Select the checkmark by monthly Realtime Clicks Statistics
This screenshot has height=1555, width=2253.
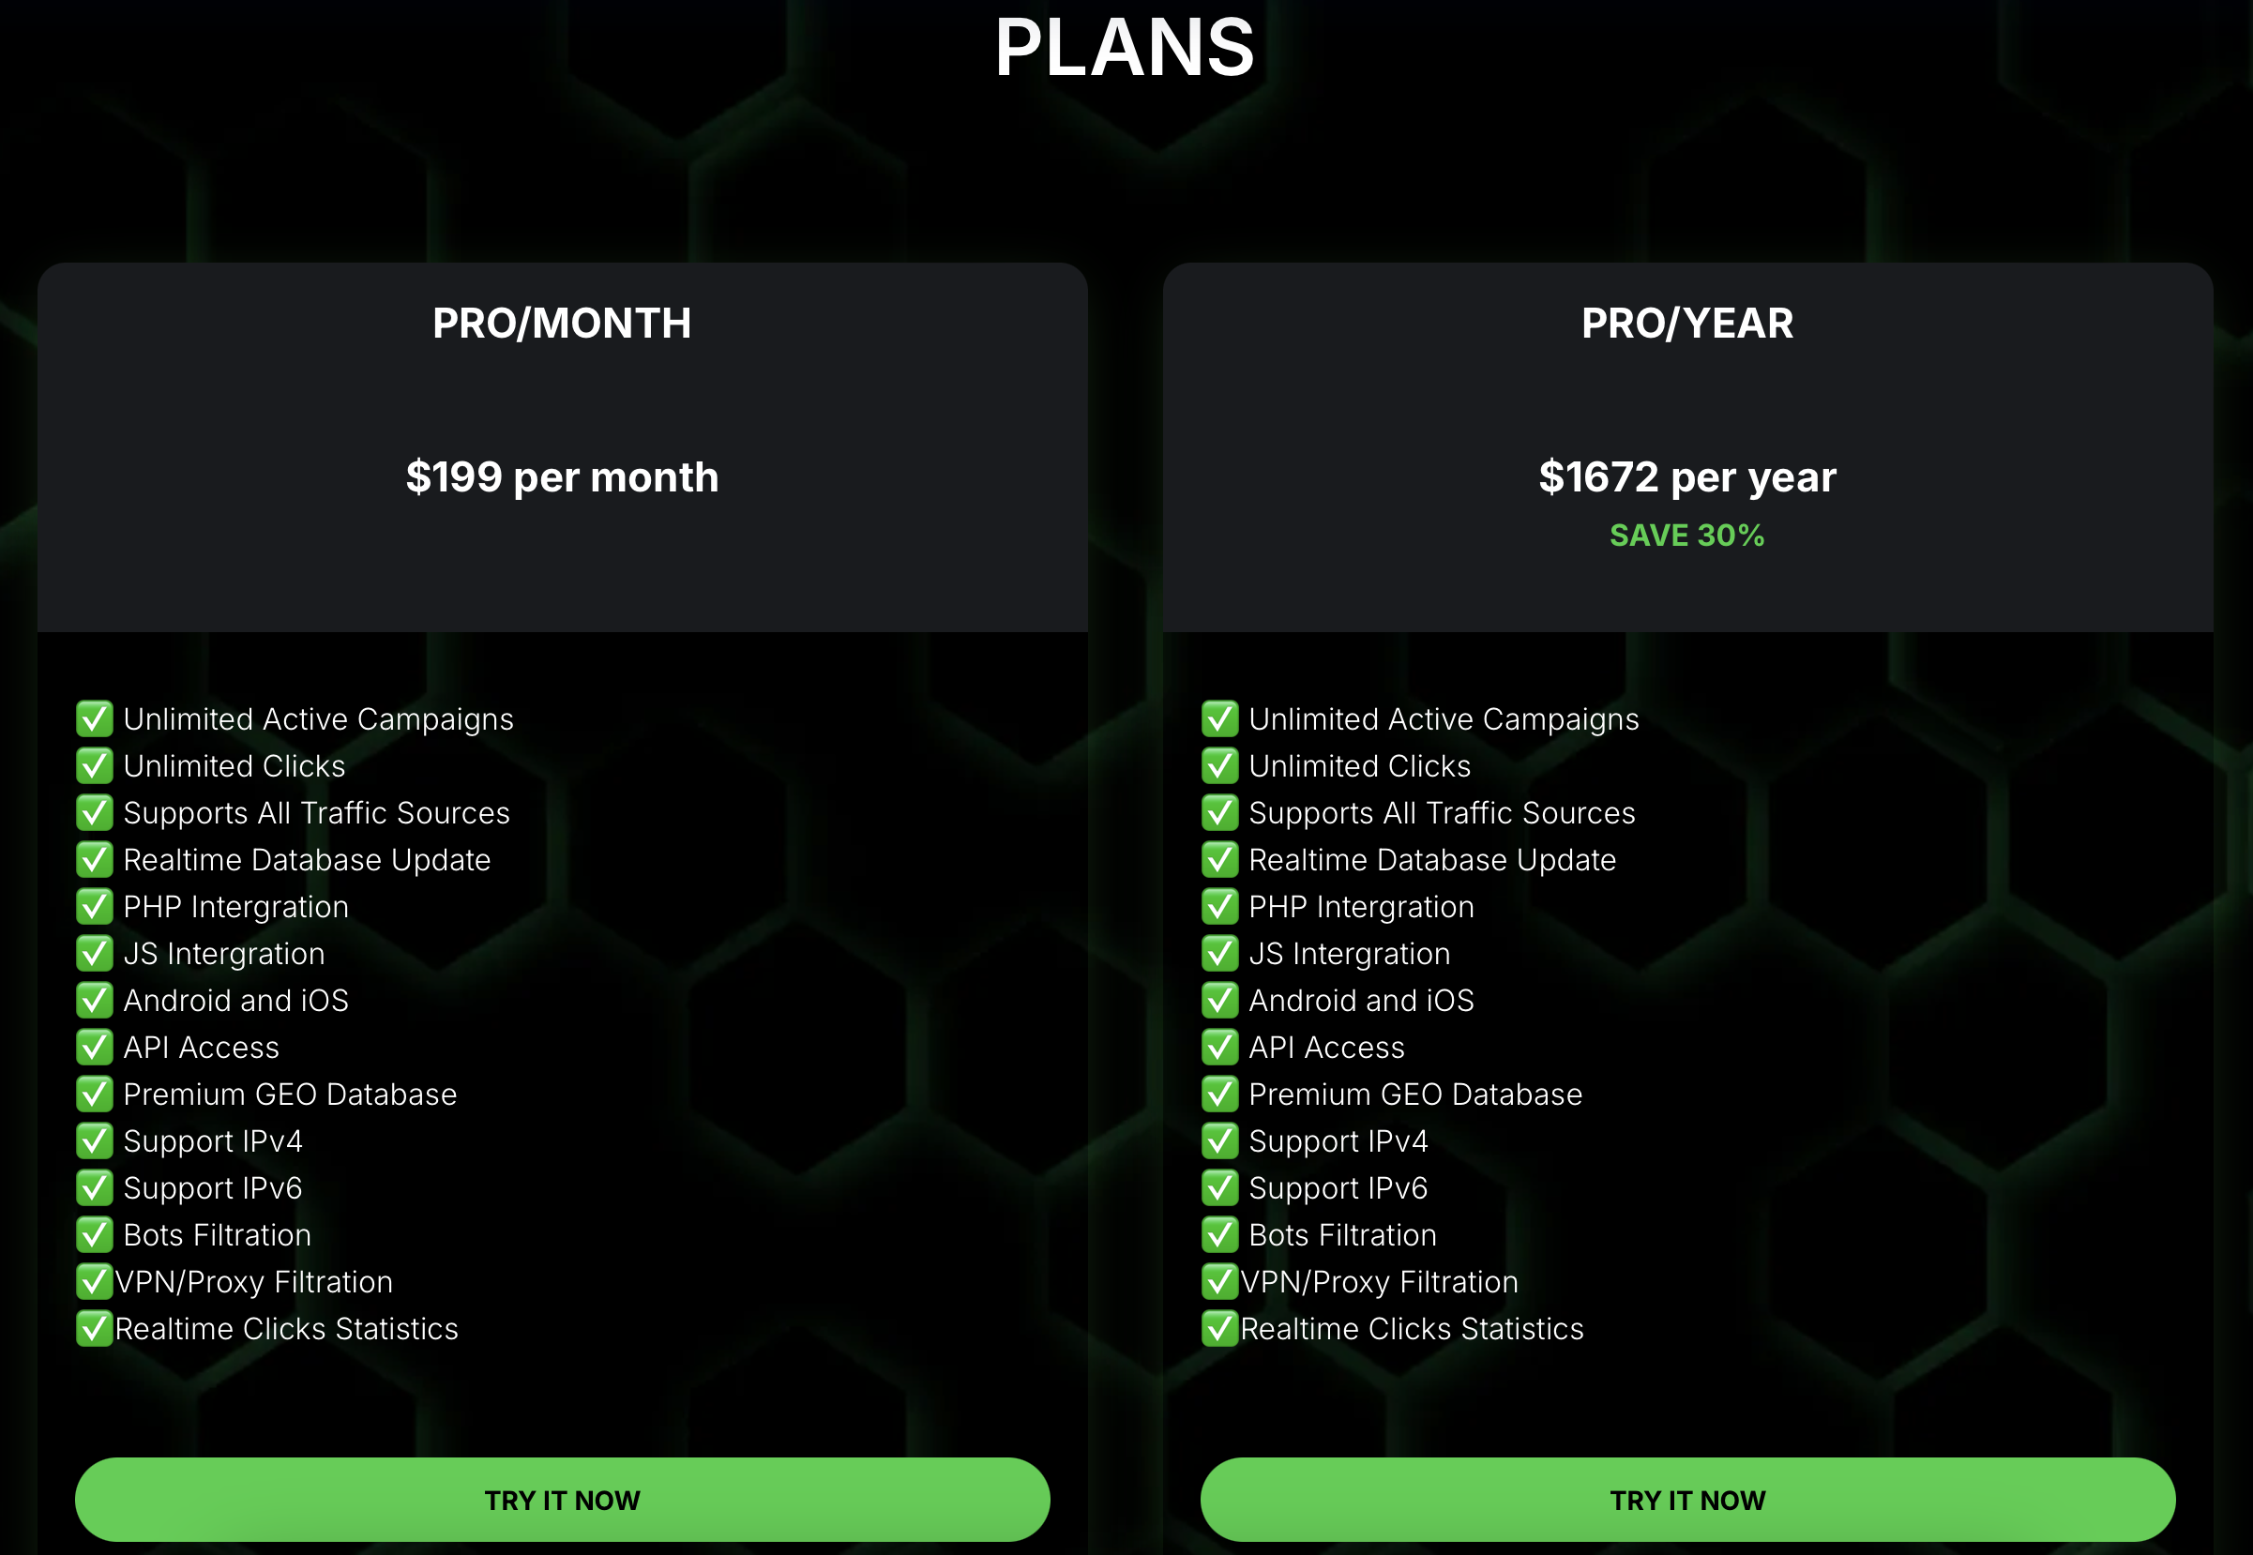click(x=95, y=1328)
